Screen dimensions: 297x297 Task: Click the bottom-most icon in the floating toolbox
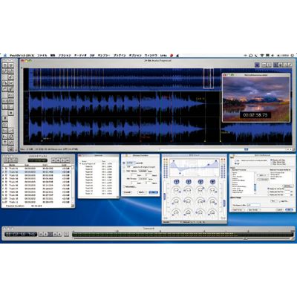click(10, 148)
